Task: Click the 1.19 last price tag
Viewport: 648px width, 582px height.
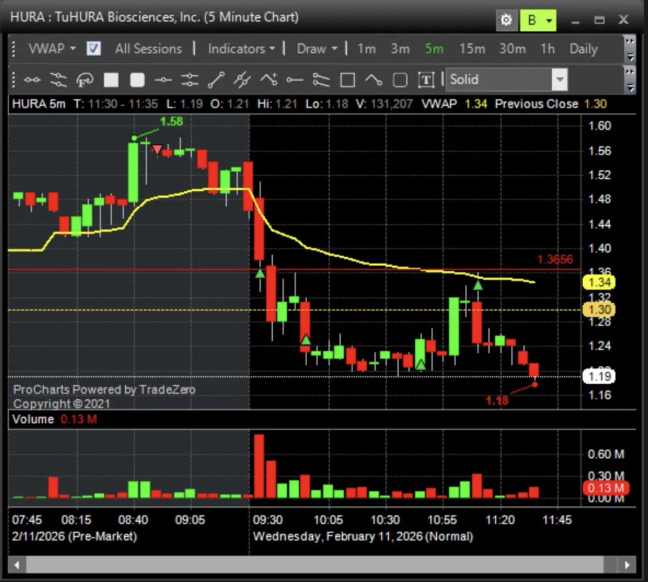Action: (599, 376)
